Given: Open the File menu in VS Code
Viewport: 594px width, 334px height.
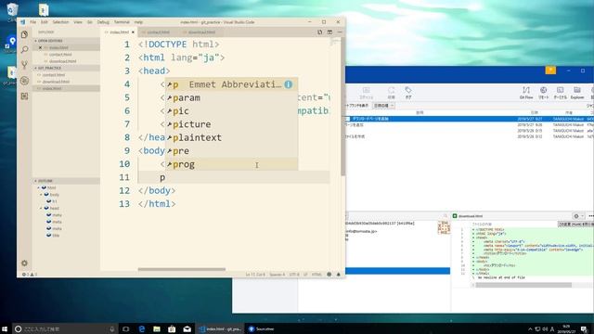Looking at the screenshot, I should point(33,22).
